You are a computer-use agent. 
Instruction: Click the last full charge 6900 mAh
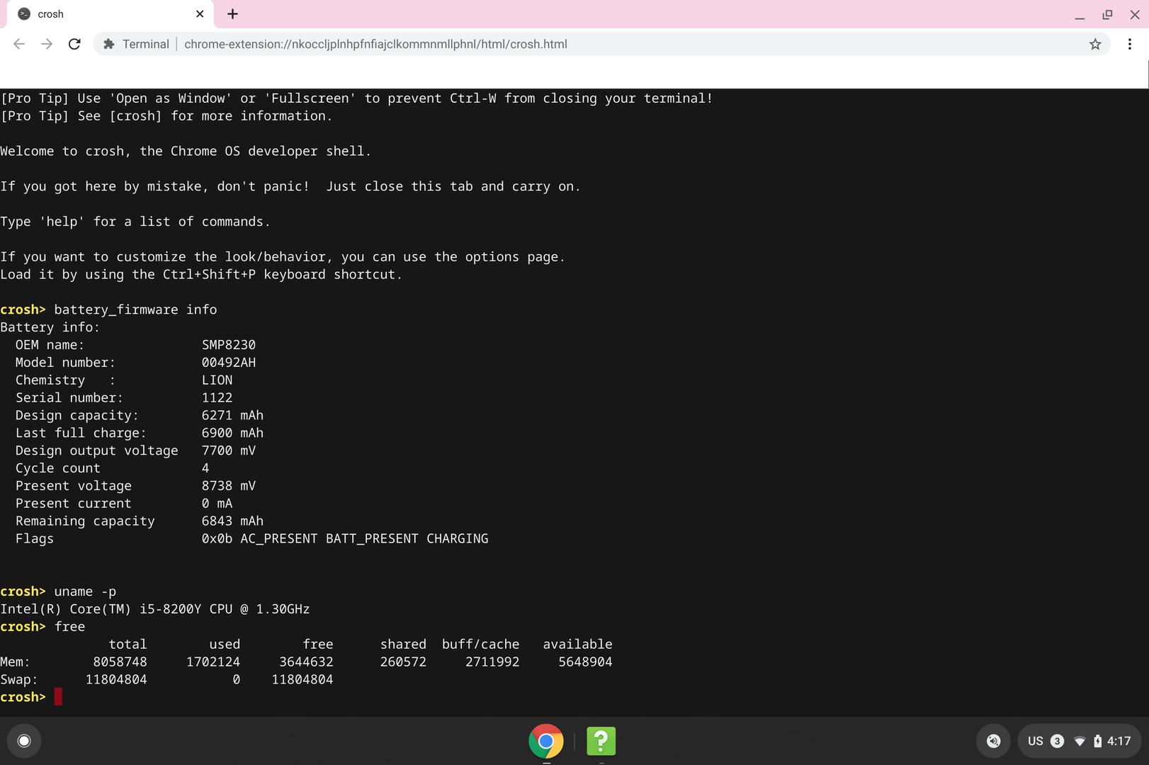[232, 433]
